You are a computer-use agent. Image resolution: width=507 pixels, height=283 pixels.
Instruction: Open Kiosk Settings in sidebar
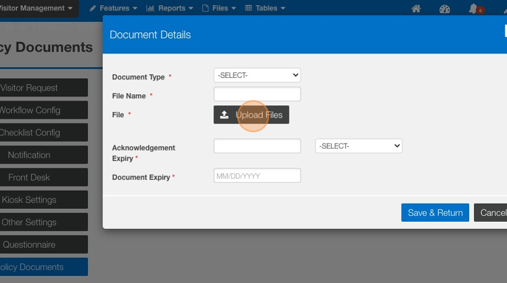[x=44, y=199]
